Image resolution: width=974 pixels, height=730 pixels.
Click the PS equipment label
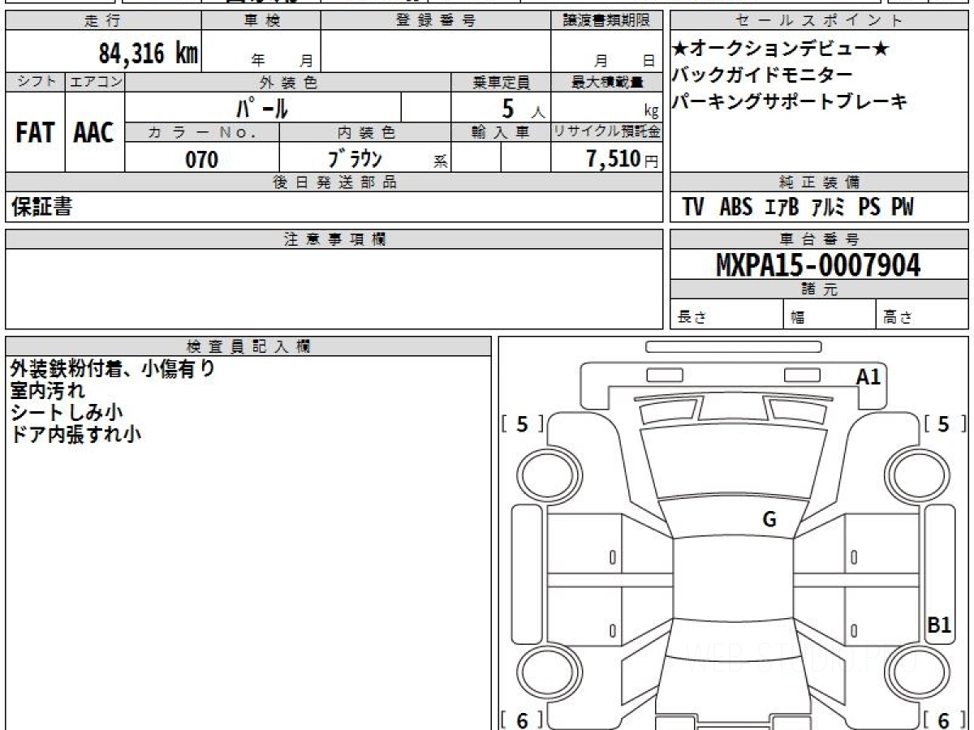pos(869,208)
